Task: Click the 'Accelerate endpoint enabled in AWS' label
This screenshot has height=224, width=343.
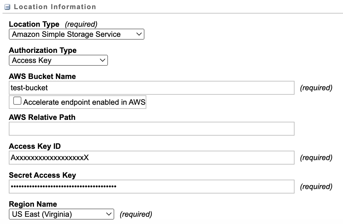Action: point(84,102)
